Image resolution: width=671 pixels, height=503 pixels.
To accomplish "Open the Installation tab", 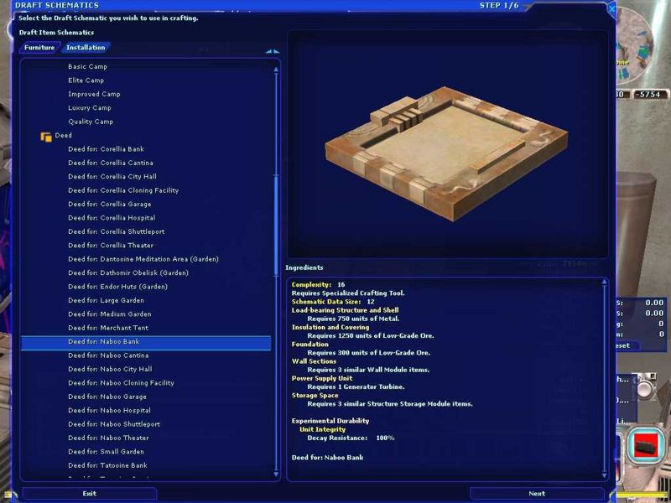I will click(x=86, y=48).
